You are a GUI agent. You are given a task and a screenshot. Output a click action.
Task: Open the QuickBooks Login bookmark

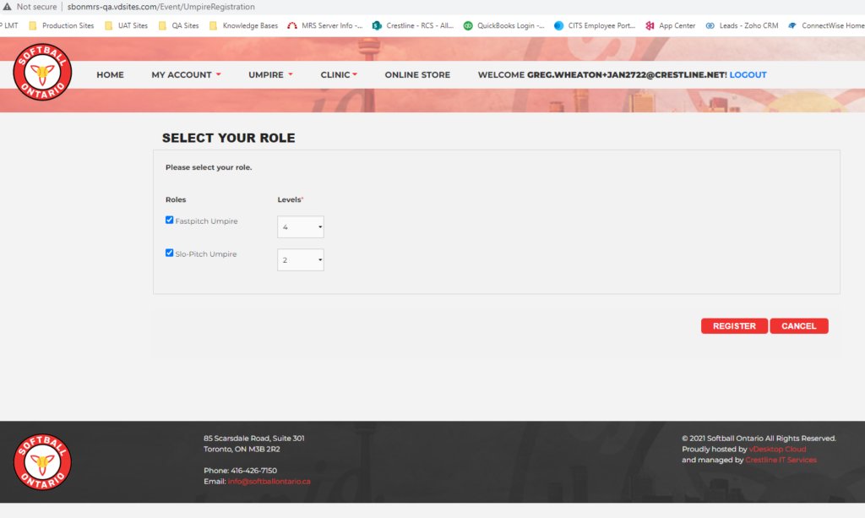click(x=503, y=25)
